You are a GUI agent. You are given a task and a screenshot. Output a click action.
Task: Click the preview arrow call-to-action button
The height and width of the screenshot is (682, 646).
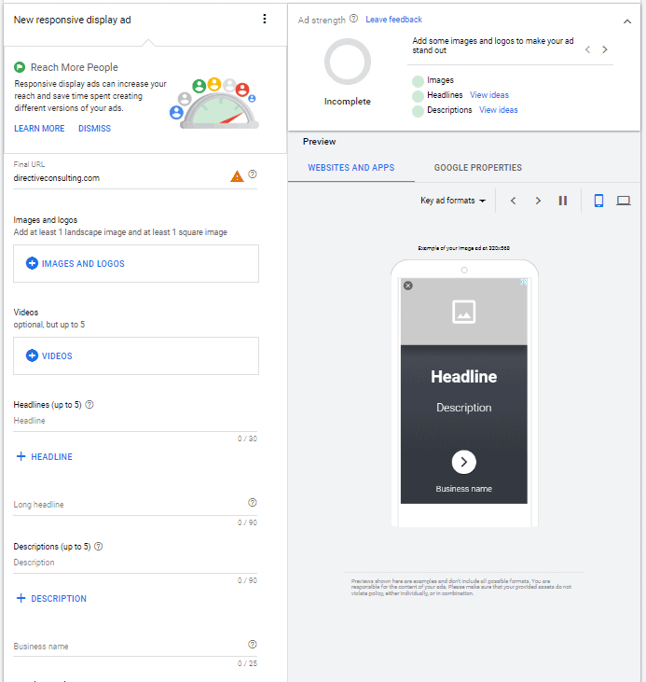coord(464,462)
